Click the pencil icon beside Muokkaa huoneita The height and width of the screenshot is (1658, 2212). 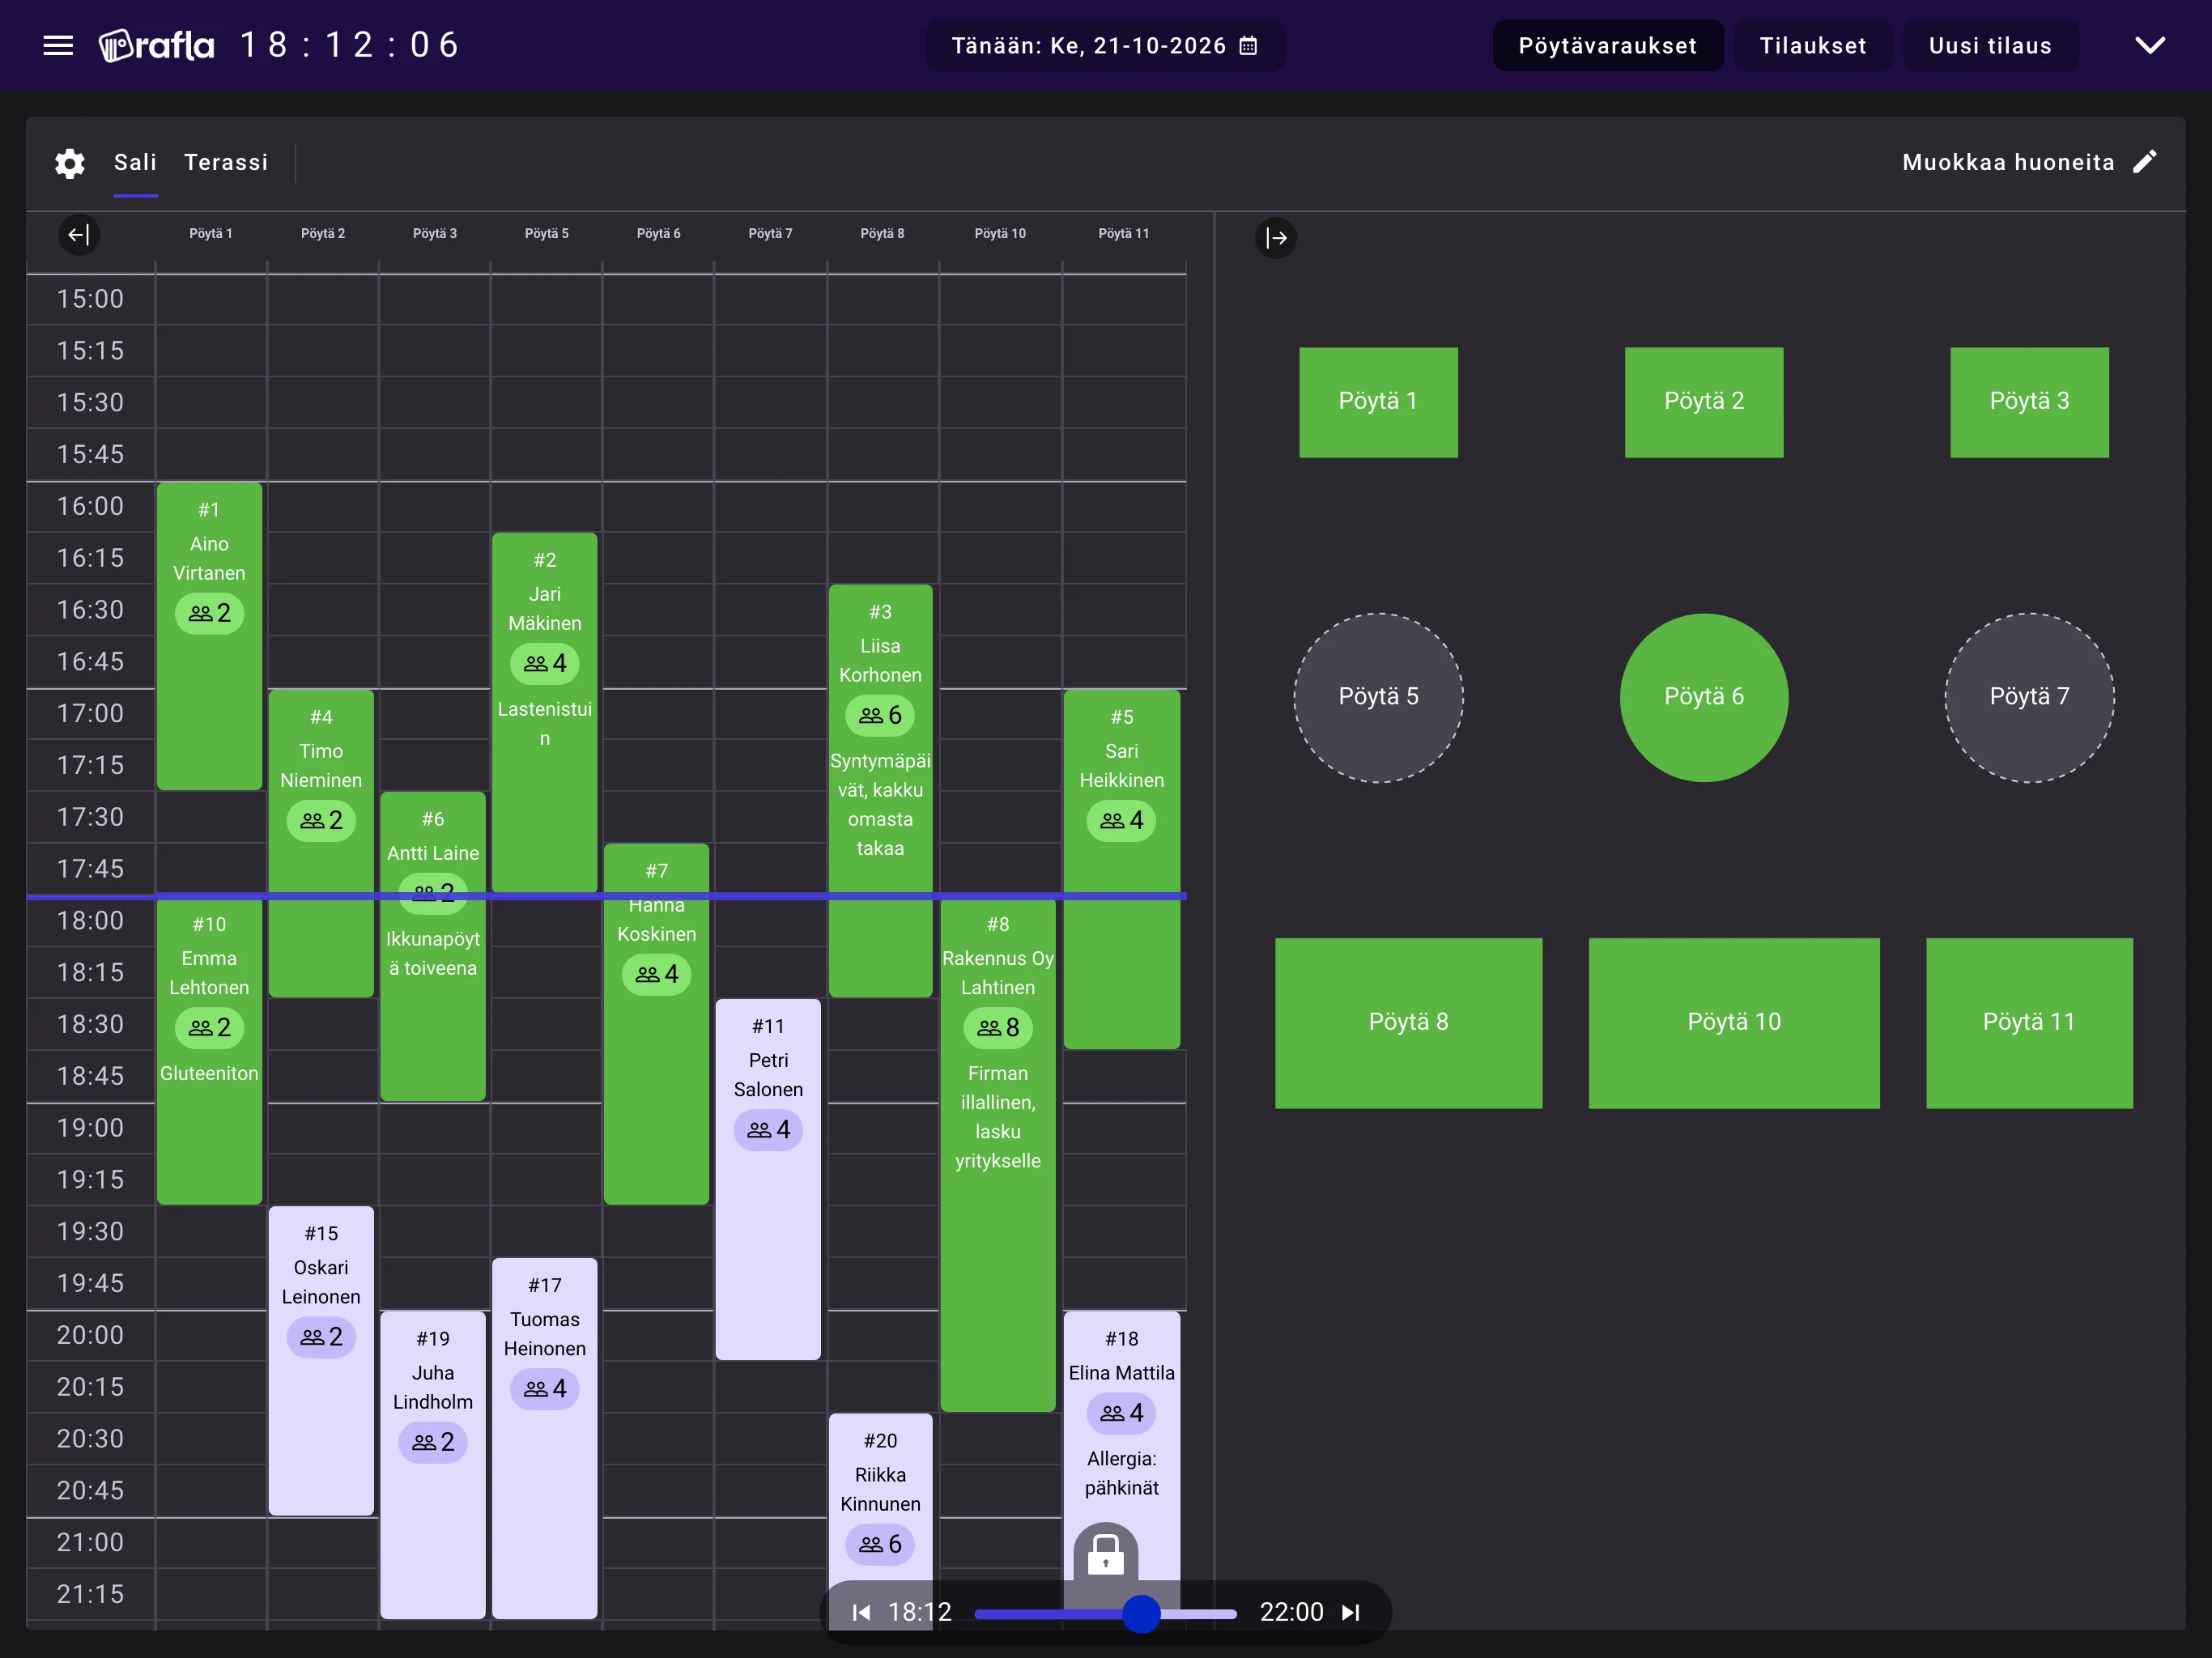[x=2145, y=162]
